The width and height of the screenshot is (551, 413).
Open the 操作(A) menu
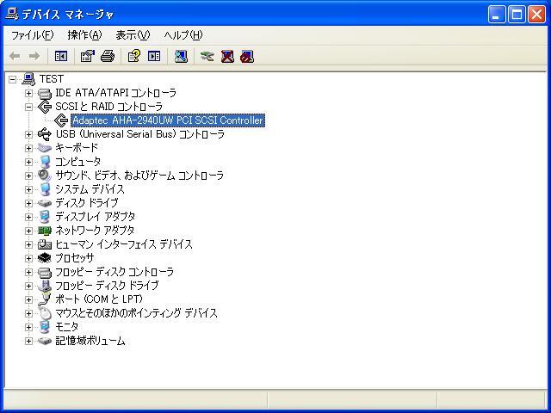click(84, 35)
